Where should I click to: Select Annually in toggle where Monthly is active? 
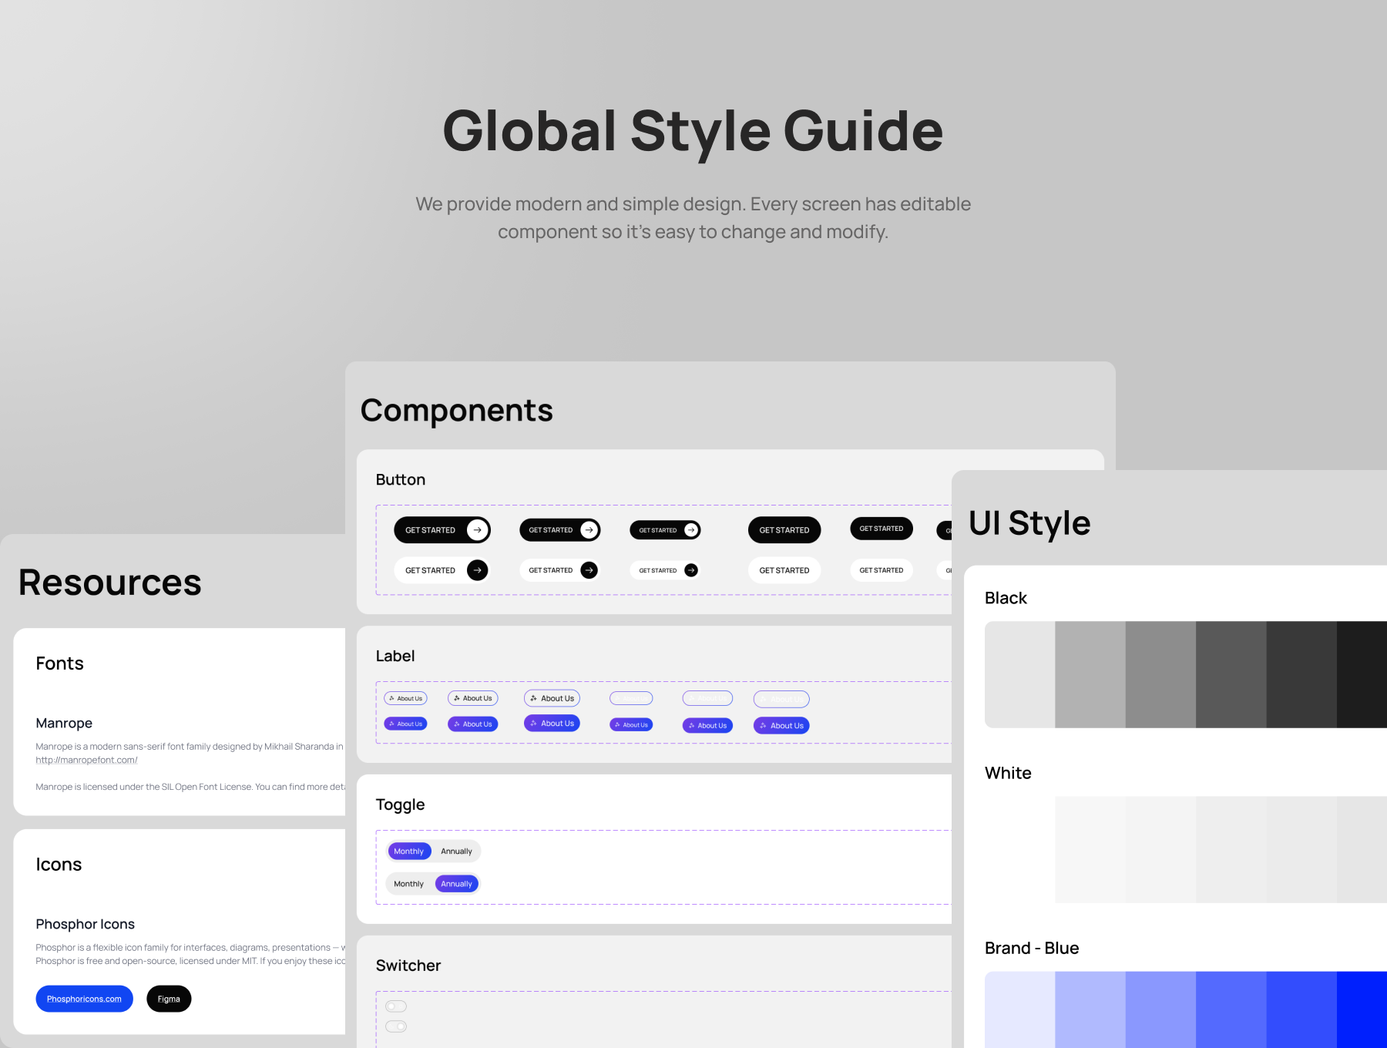456,851
